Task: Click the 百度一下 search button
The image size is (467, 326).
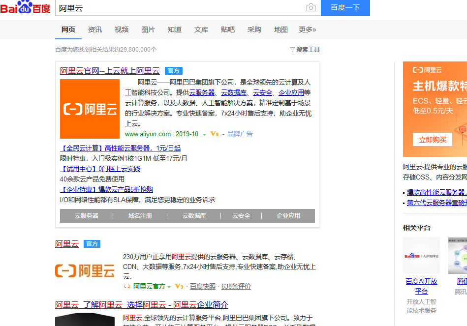Action: [x=345, y=8]
